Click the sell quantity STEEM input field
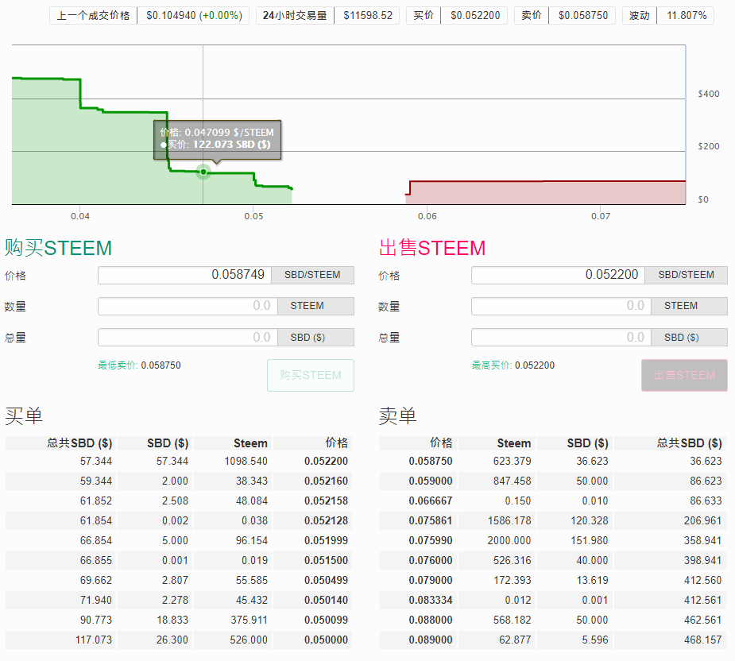The height and width of the screenshot is (661, 735). pyautogui.click(x=561, y=306)
